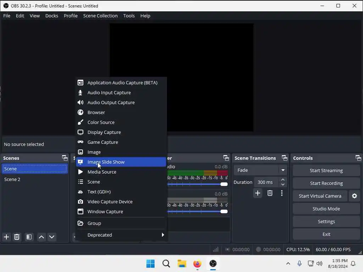Screen dimensions: 363x272
Task: Undock the Scenes panel
Action: (x=65, y=158)
